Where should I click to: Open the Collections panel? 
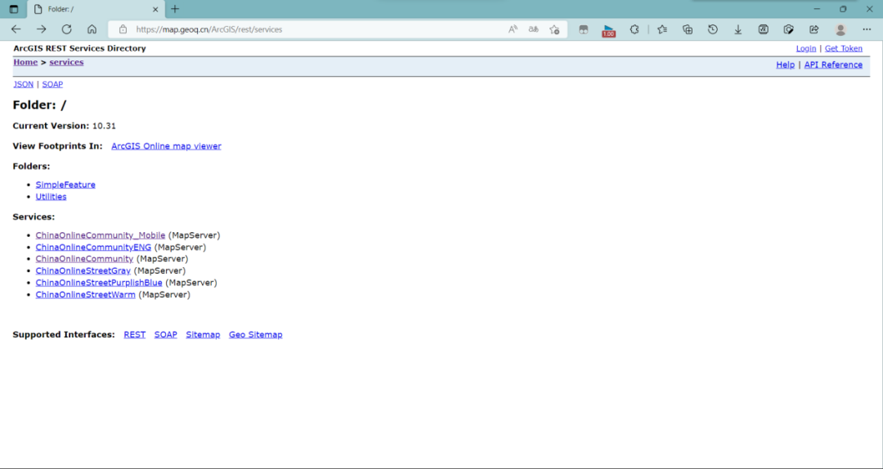click(x=688, y=29)
